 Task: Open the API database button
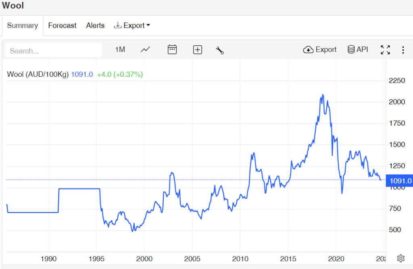(358, 49)
